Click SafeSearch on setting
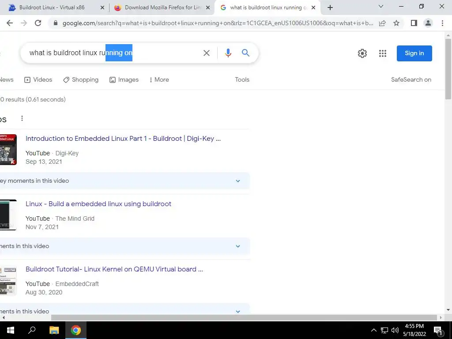452x339 pixels. (x=411, y=79)
